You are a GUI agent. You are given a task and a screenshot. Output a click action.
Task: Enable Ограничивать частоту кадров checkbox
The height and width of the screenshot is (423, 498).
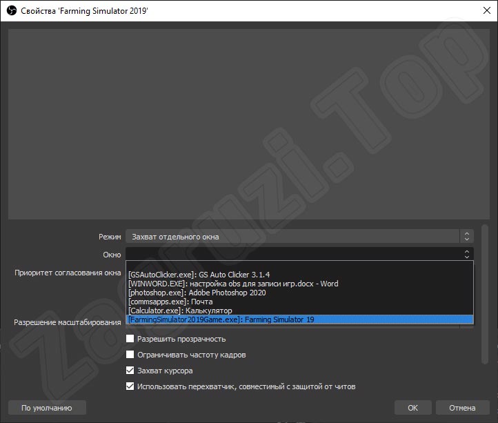pyautogui.click(x=130, y=355)
